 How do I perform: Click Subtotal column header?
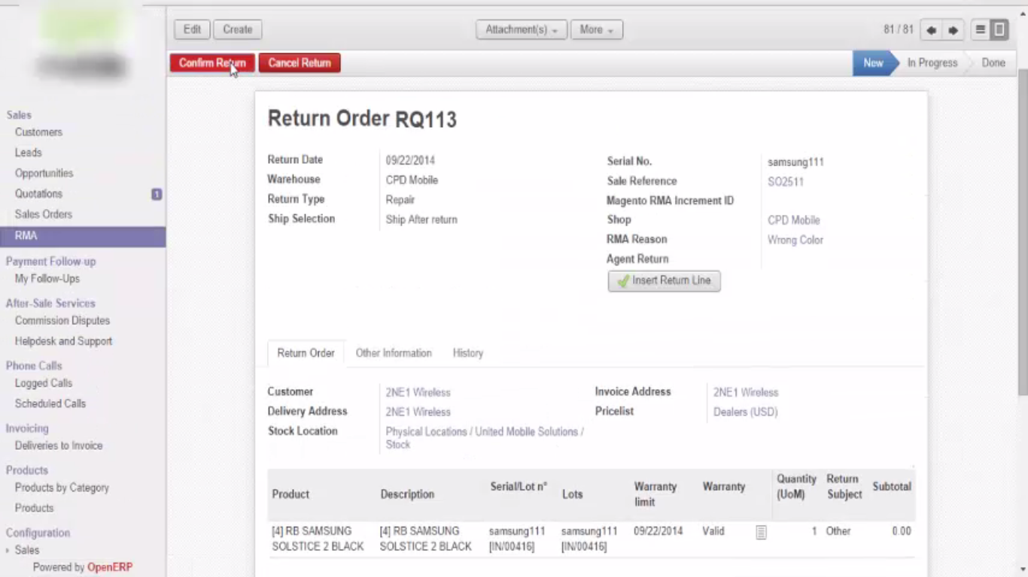pos(892,487)
